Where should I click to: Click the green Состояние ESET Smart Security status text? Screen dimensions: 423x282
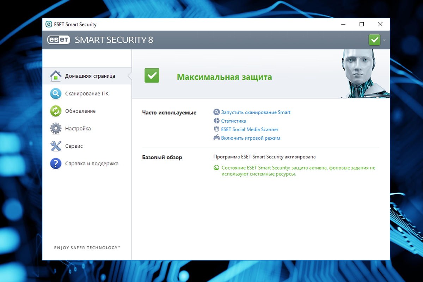(298, 171)
